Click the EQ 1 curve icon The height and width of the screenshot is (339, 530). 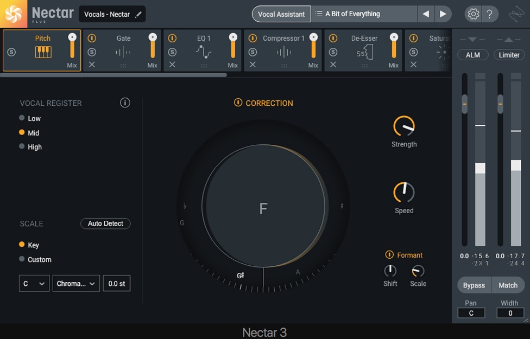[x=204, y=52]
